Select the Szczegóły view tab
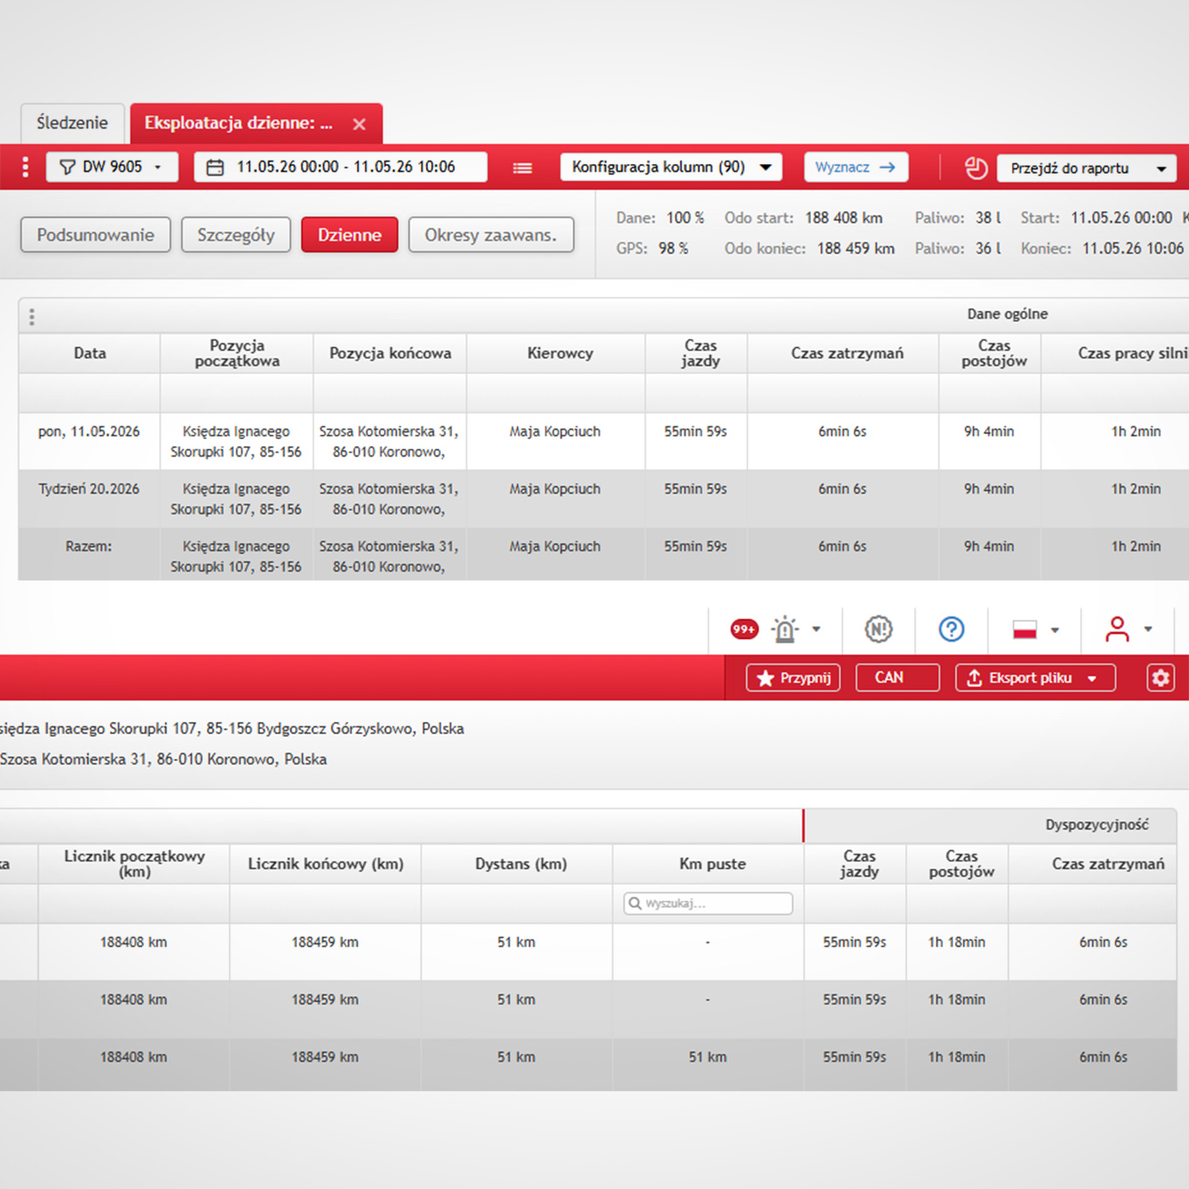1189x1189 pixels. [x=236, y=235]
